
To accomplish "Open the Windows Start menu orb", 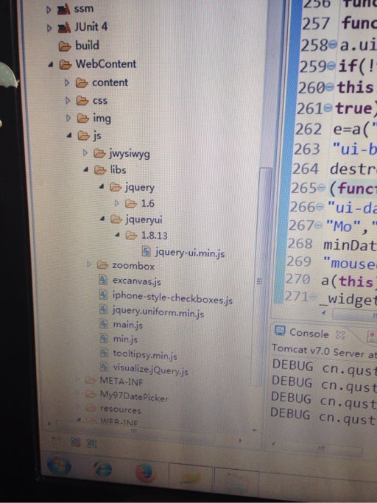I will pos(60,465).
